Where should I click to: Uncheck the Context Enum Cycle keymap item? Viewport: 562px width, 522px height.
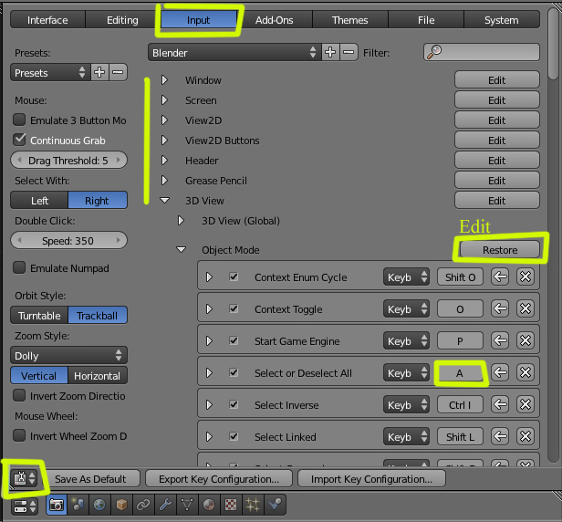[234, 277]
